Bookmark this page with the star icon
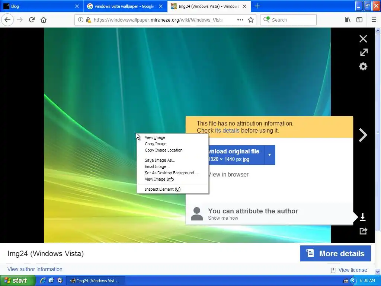 (x=251, y=20)
